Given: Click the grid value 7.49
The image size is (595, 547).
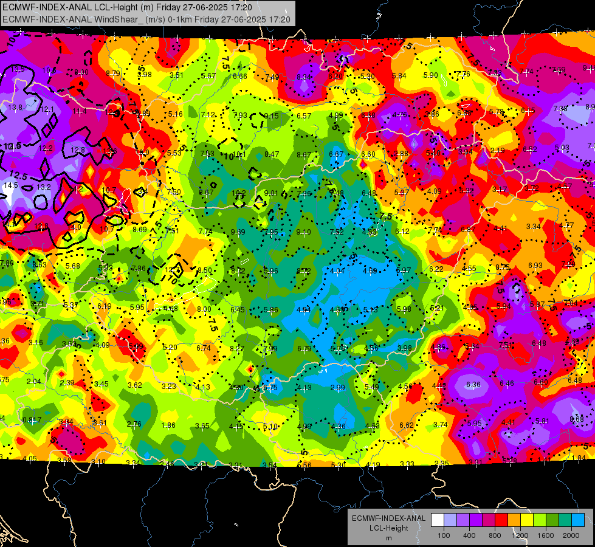Looking at the screenshot, I should click(272, 77).
